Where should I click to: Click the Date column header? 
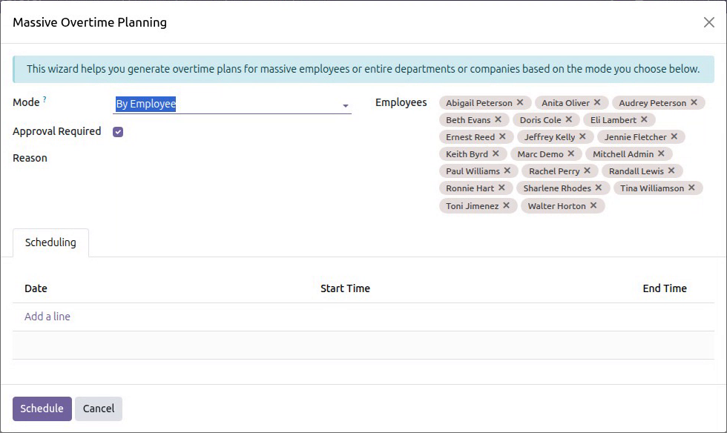[x=36, y=288]
